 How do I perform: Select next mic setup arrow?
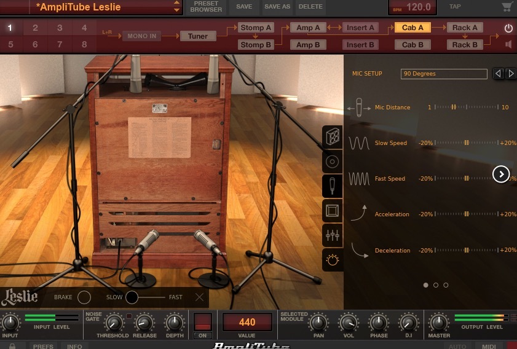(x=511, y=74)
